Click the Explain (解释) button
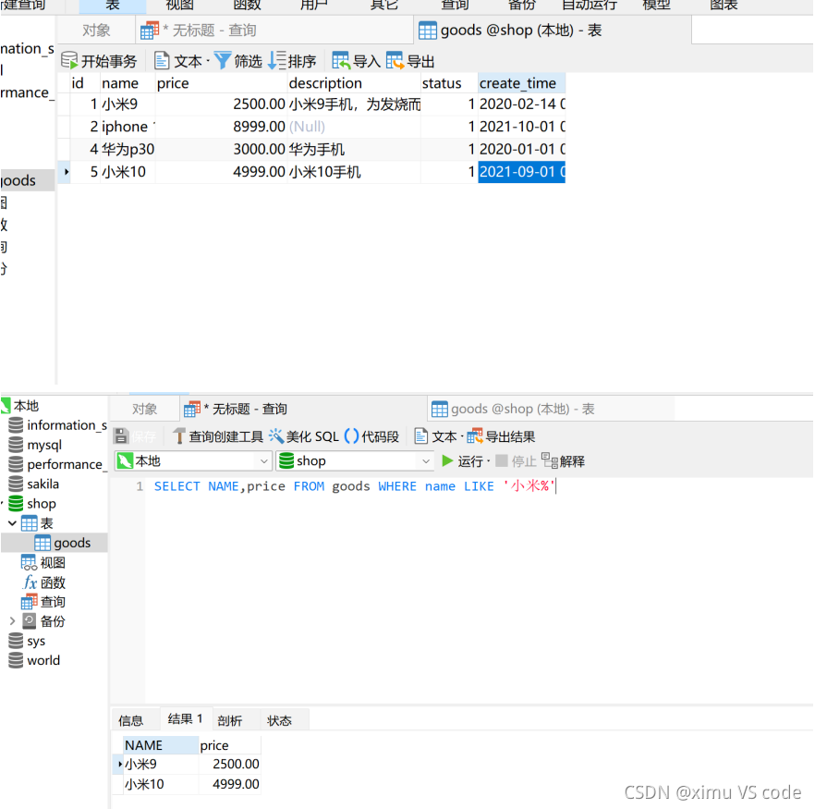 [x=563, y=460]
